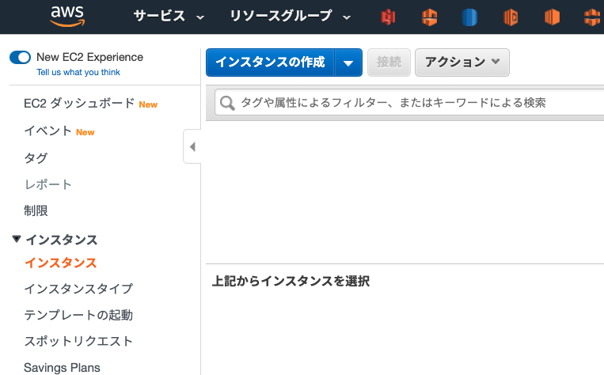This screenshot has height=375, width=604.
Task: Open 制限 in the sidebar
Action: point(36,211)
